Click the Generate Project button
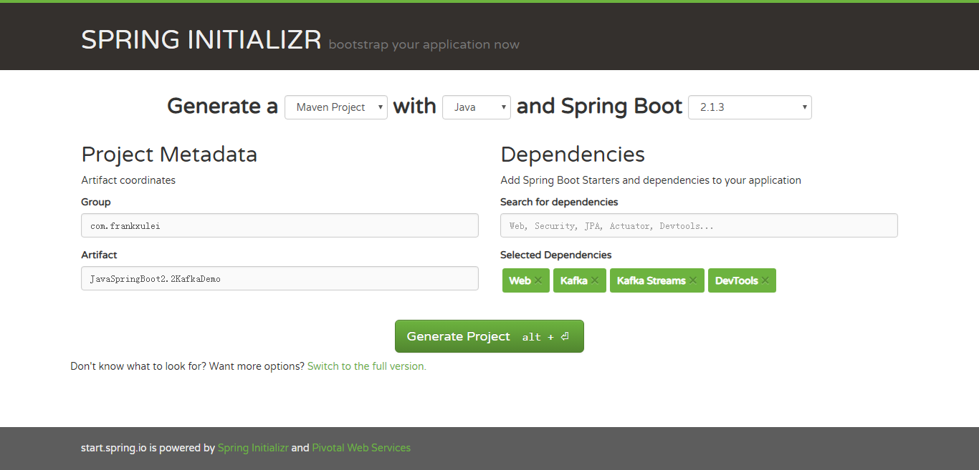This screenshot has width=979, height=470. click(489, 336)
